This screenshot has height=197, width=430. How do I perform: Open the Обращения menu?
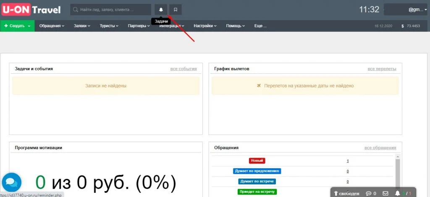(52, 26)
